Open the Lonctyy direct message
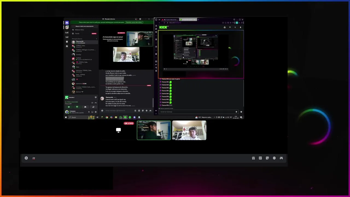This screenshot has height=197, width=350. 84,54
